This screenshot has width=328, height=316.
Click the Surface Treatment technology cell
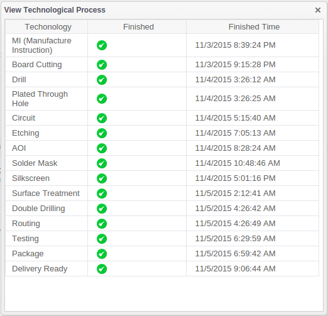click(x=46, y=193)
